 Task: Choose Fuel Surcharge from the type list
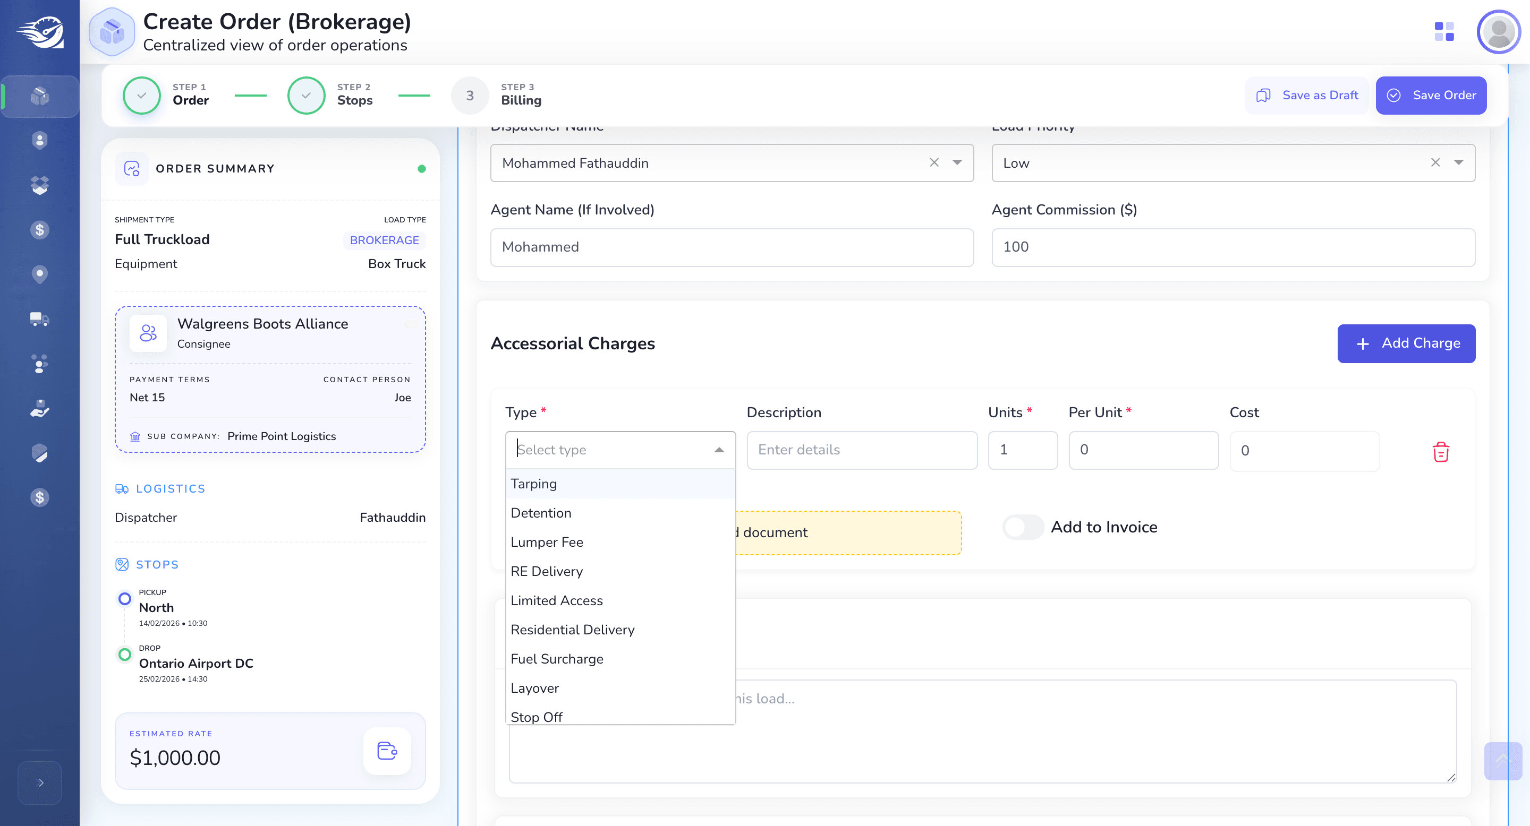coord(620,659)
